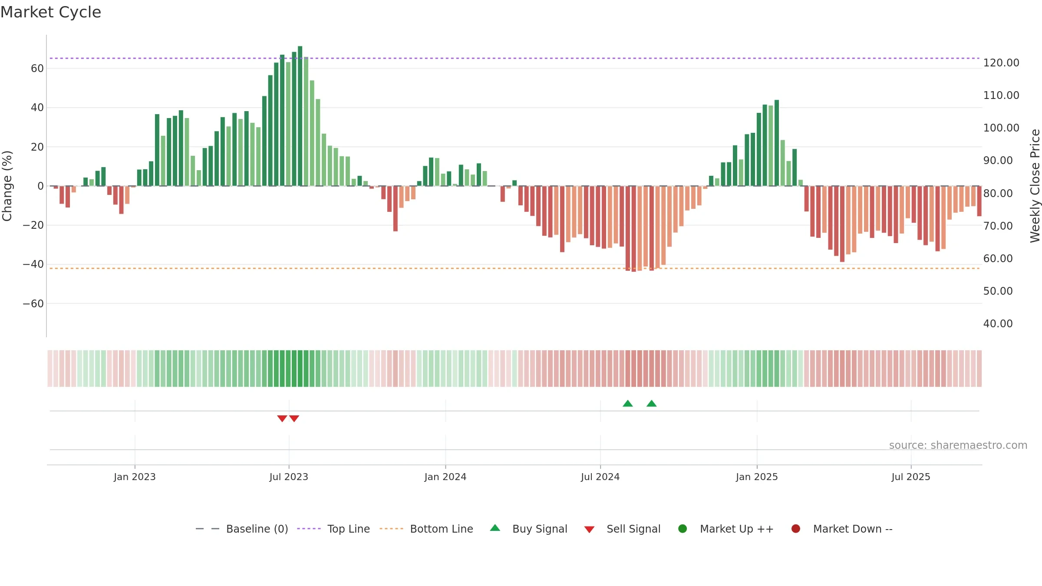1042x586 pixels.
Task: Click the Buy Signal legend triangle icon
Action: pyautogui.click(x=495, y=528)
